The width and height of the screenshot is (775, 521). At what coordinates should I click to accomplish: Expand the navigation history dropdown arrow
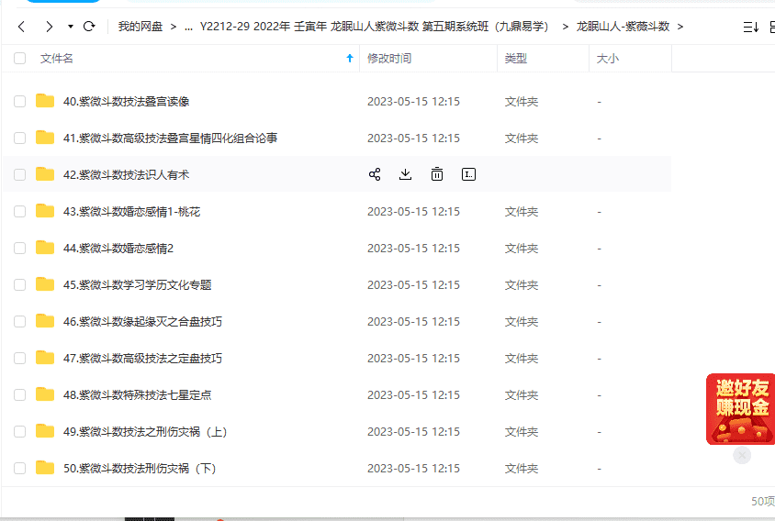click(x=70, y=27)
